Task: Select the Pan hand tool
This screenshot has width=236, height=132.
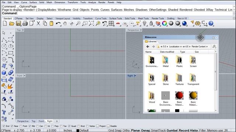Action: click(x=65, y=23)
